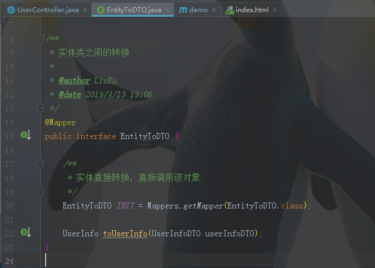Click the Maven icon on demo tab
375x268 pixels.
pyautogui.click(x=183, y=10)
